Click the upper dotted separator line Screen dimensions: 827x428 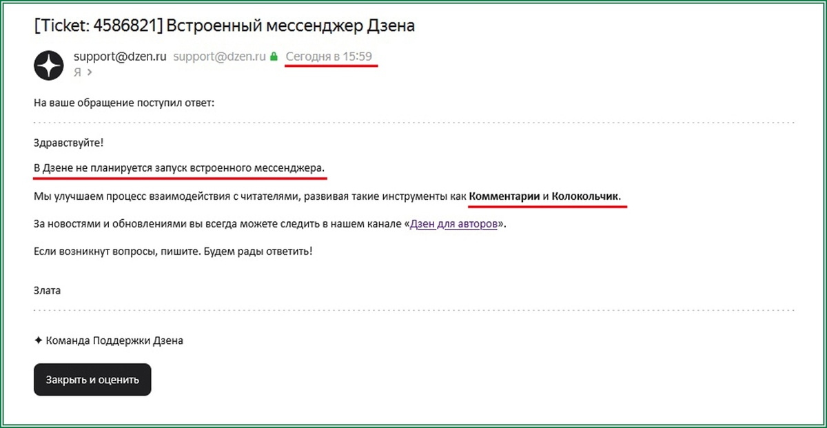pos(413,122)
